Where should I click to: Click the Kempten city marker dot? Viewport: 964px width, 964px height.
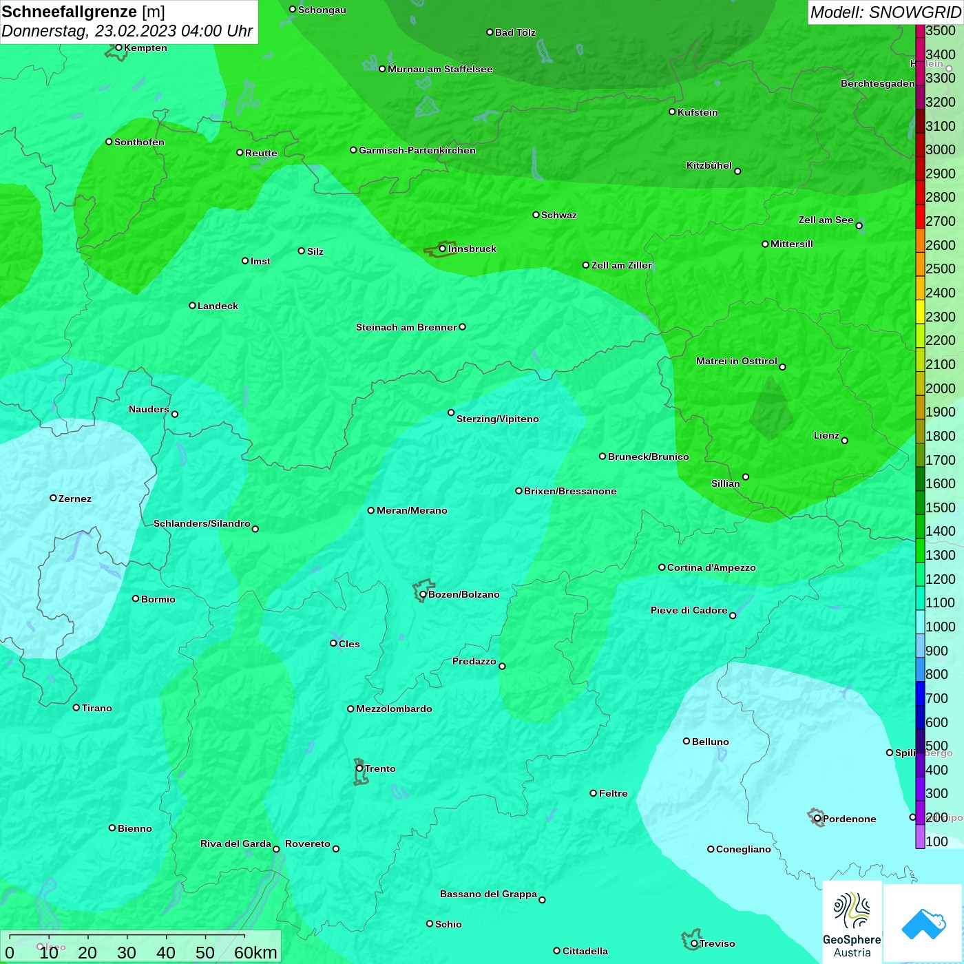point(118,48)
